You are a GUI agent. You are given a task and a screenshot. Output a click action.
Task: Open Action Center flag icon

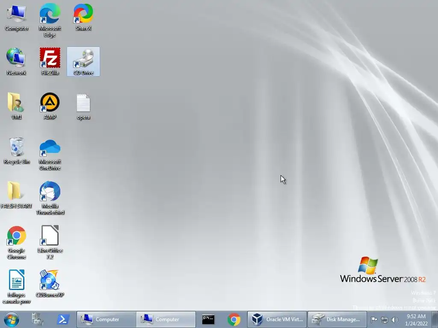[x=374, y=319]
